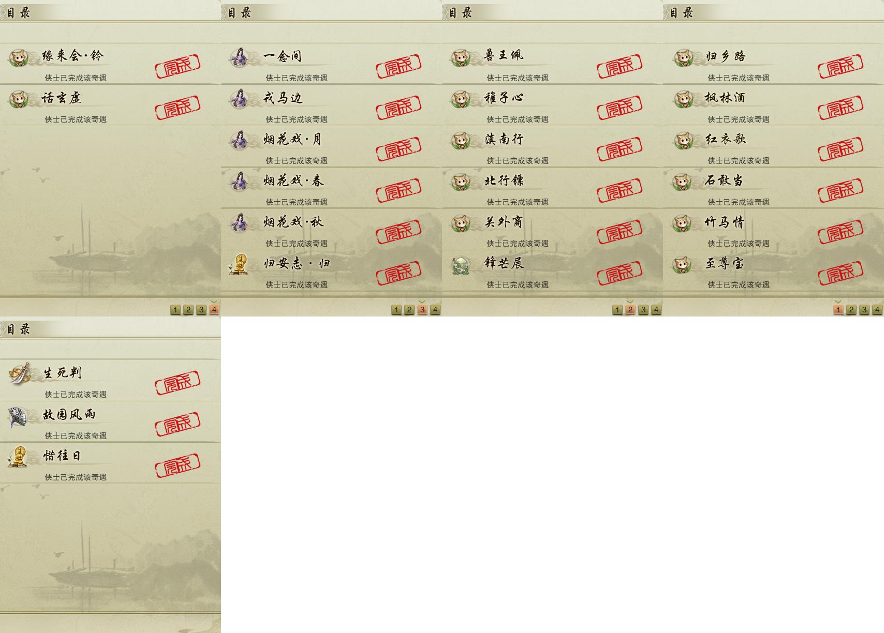Click the lady portrait icon next to 一念间
The height and width of the screenshot is (633, 884).
point(240,57)
